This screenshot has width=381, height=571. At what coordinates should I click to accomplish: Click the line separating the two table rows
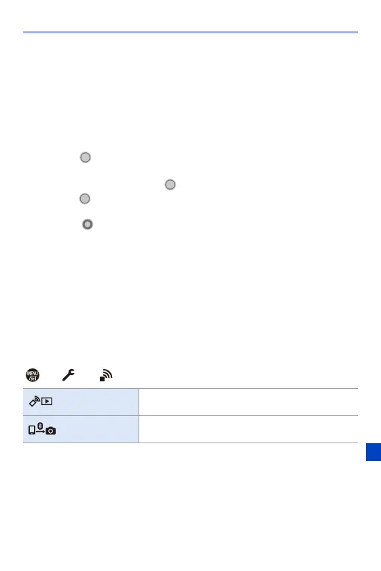190,415
